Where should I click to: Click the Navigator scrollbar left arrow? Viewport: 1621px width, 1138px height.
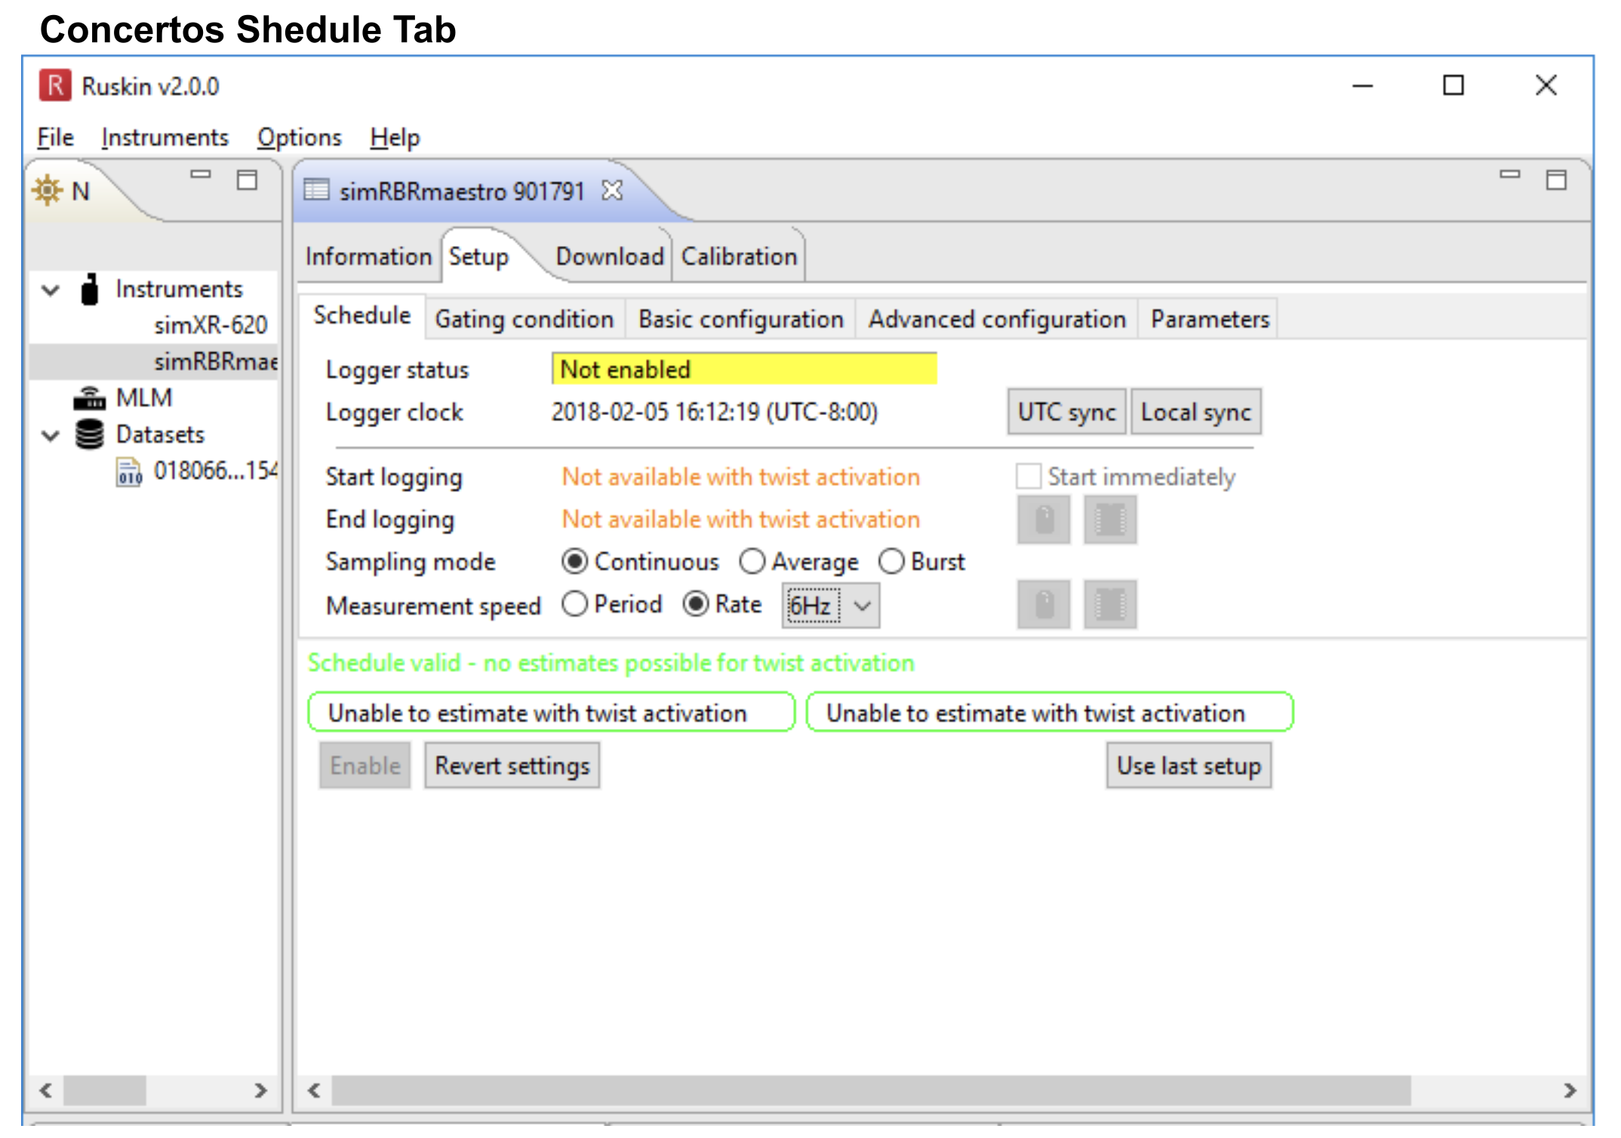click(46, 1090)
